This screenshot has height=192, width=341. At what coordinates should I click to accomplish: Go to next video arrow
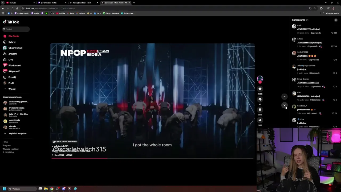[x=285, y=105]
